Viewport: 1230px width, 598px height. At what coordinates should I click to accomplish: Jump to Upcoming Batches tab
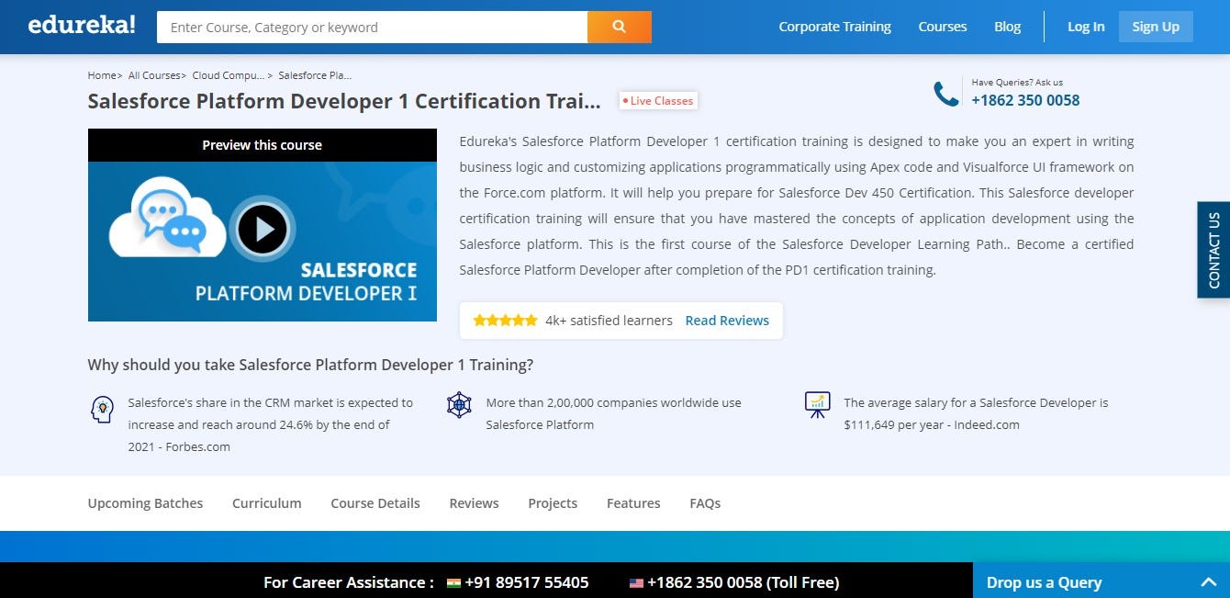click(x=145, y=503)
